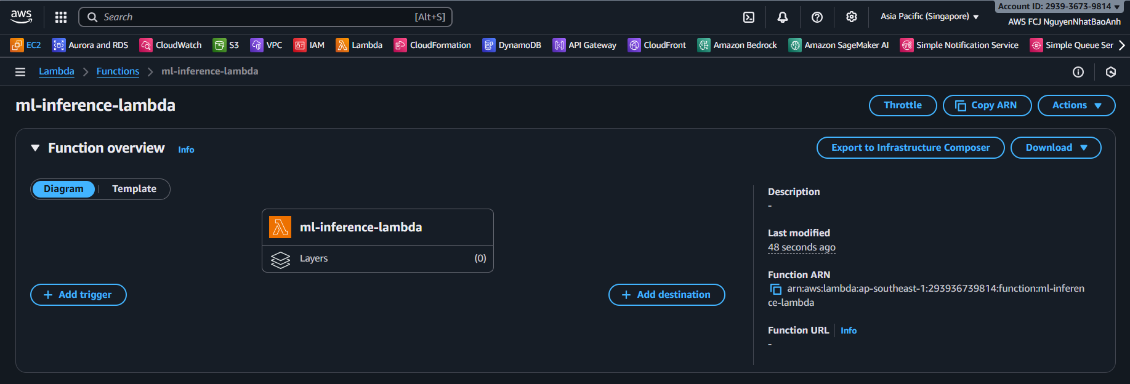The height and width of the screenshot is (384, 1130).
Task: Open EC2 service shortcut
Action: (26, 45)
